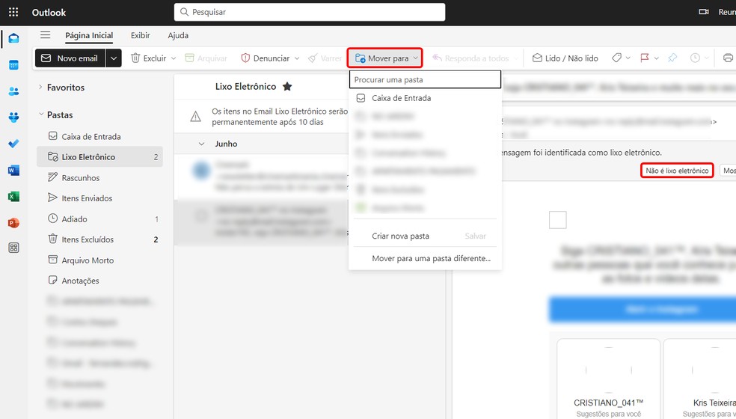Click the red flag icon
This screenshot has height=419, width=736.
pos(645,58)
